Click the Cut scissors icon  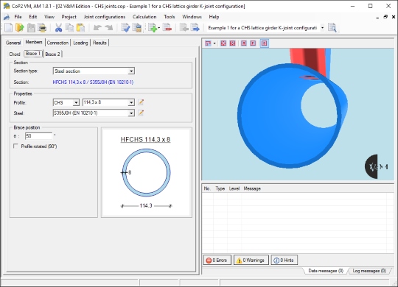[58, 28]
